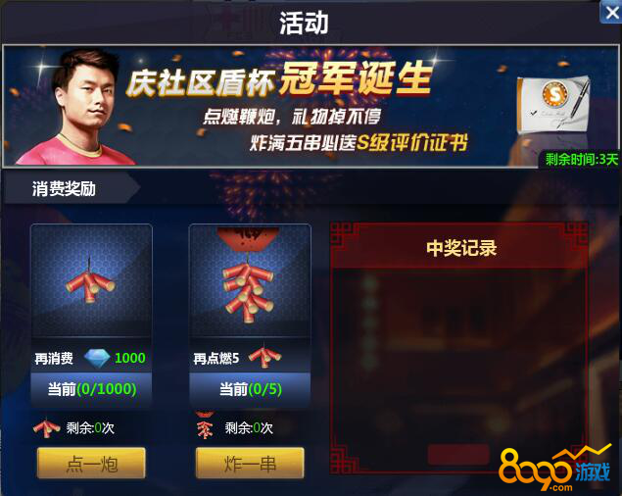Click the player portrait in the banner
This screenshot has width=622, height=496.
[79, 107]
